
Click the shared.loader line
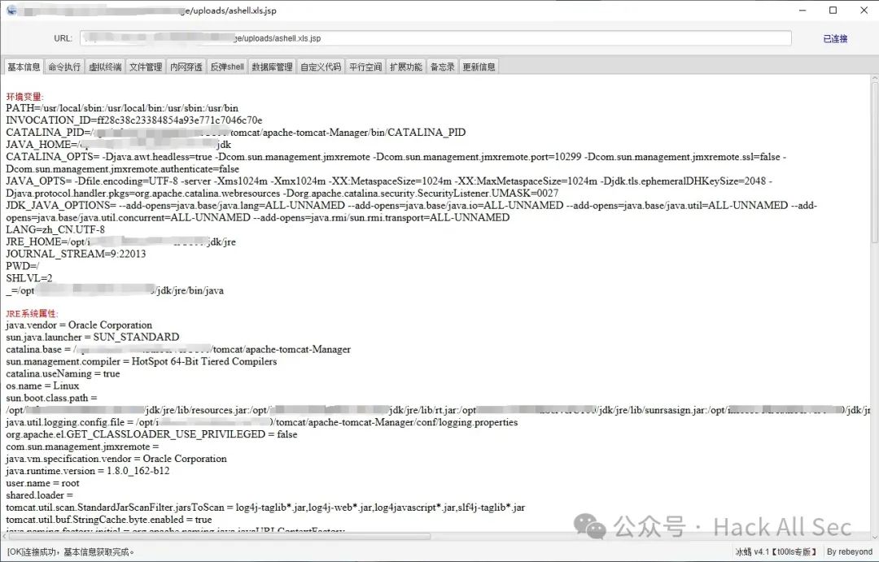tap(39, 495)
